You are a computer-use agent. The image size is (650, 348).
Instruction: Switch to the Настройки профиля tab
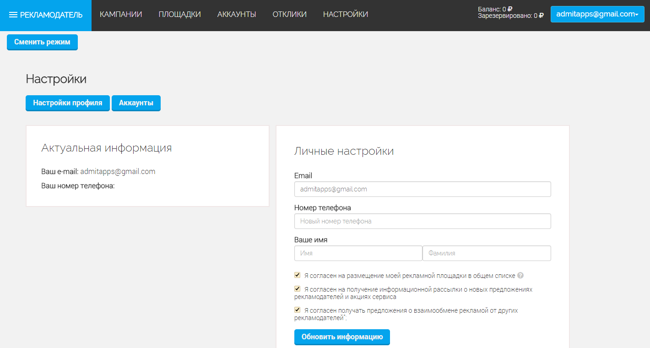coord(68,103)
